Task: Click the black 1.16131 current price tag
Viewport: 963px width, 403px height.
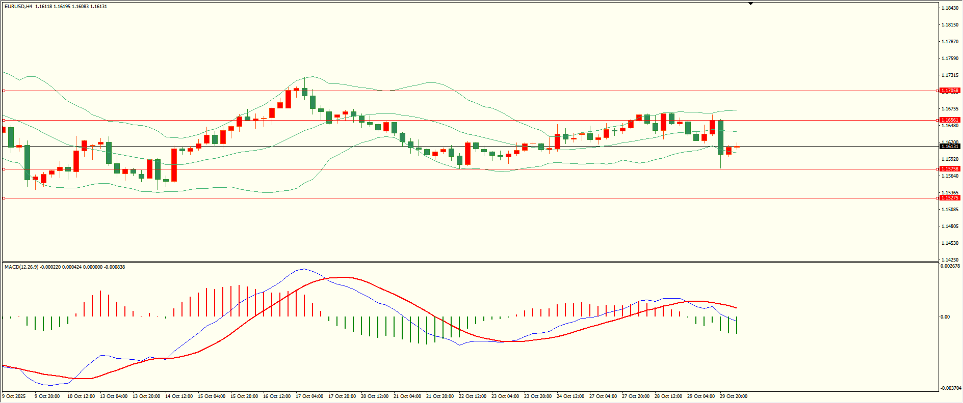Action: pyautogui.click(x=950, y=146)
